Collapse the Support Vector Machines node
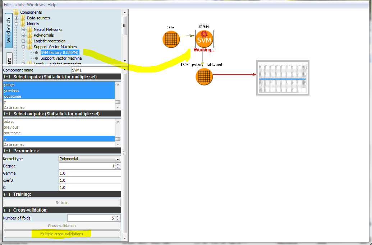 pyautogui.click(x=23, y=47)
